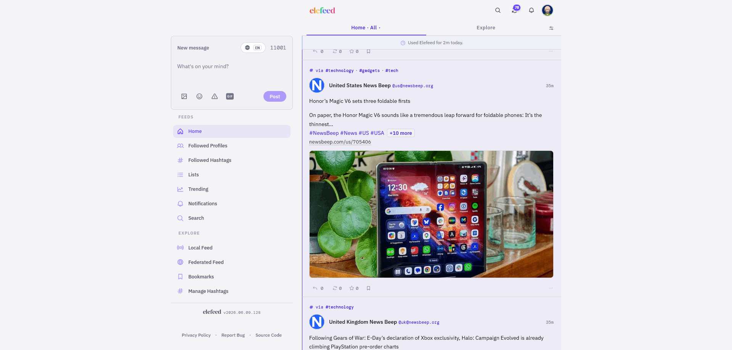Open notifications bell in the header

(x=531, y=10)
